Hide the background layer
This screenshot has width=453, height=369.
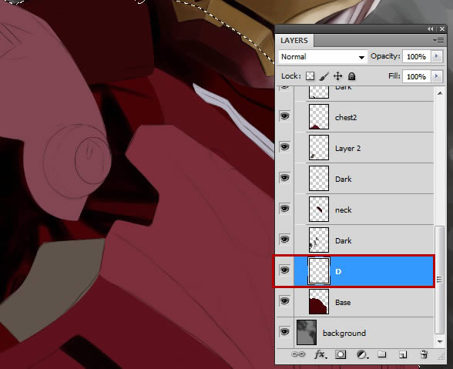tap(284, 331)
